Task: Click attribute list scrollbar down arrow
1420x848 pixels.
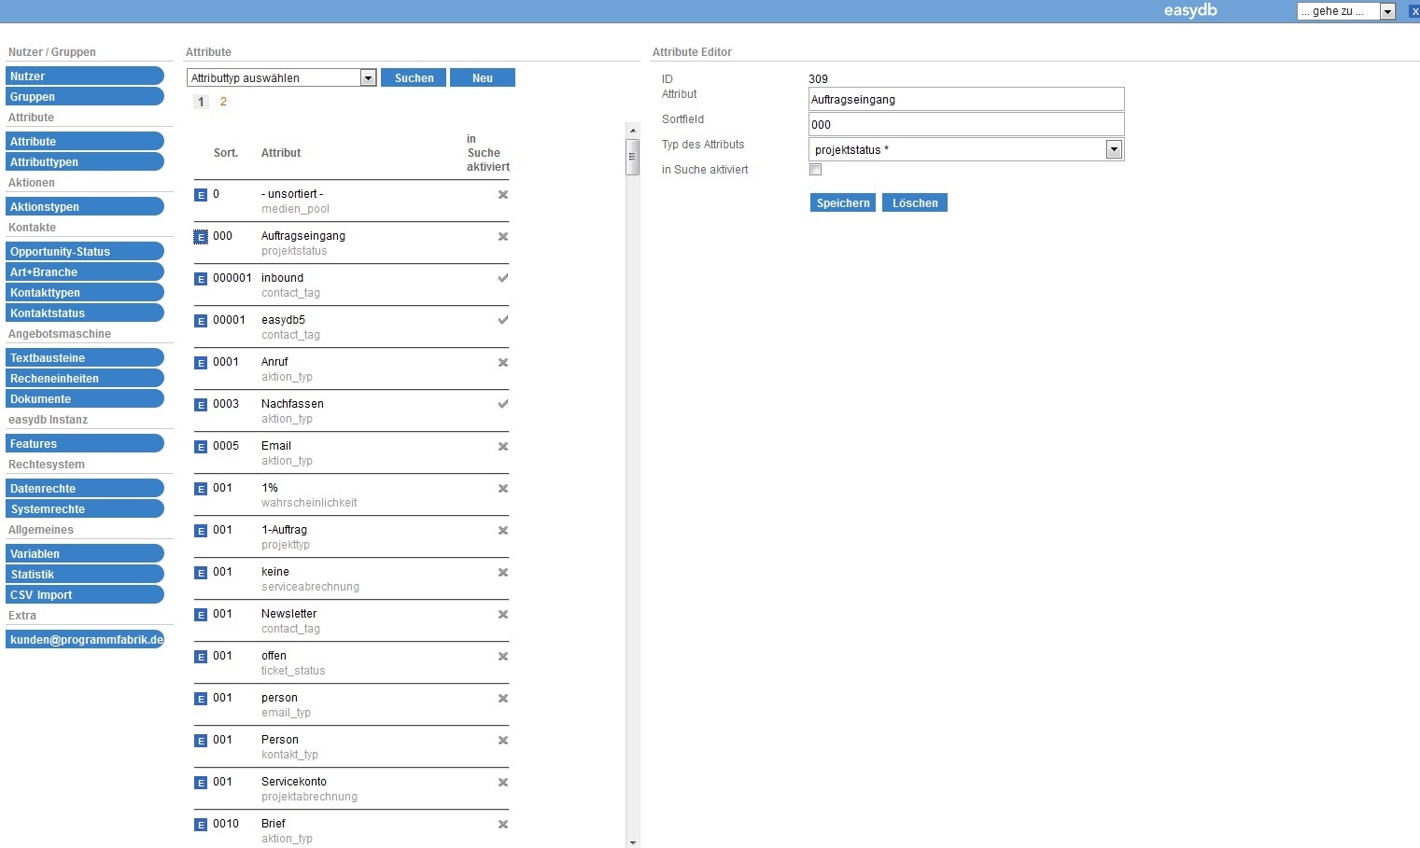Action: (x=633, y=841)
